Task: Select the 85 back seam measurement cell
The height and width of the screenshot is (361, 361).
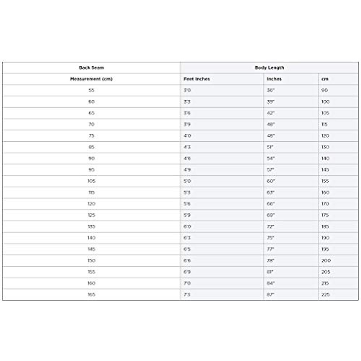Action: [x=91, y=147]
